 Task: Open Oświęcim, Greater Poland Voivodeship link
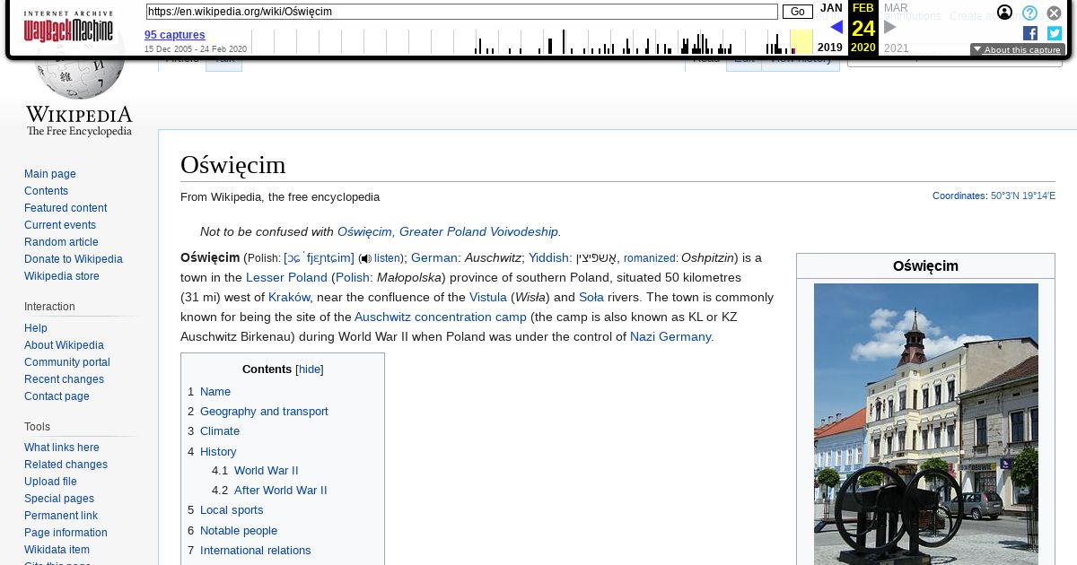click(448, 231)
